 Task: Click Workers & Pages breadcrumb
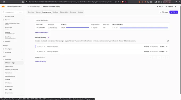(x=35, y=7)
